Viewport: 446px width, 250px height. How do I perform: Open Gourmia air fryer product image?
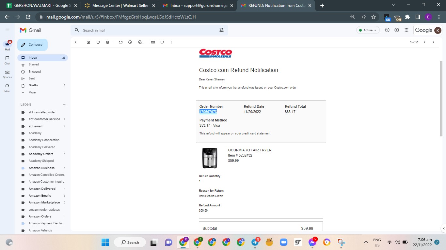[x=210, y=158]
